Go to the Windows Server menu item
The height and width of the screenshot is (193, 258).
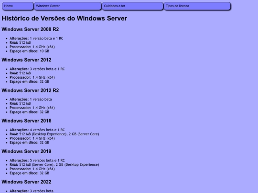[68, 6]
